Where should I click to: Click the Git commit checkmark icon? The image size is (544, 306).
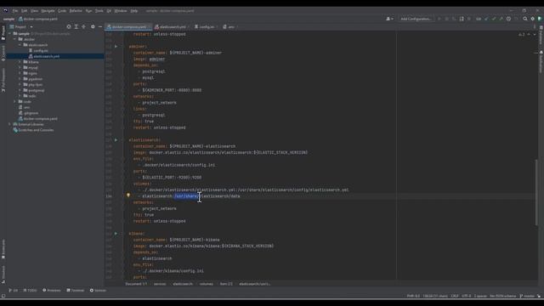tap(494, 19)
